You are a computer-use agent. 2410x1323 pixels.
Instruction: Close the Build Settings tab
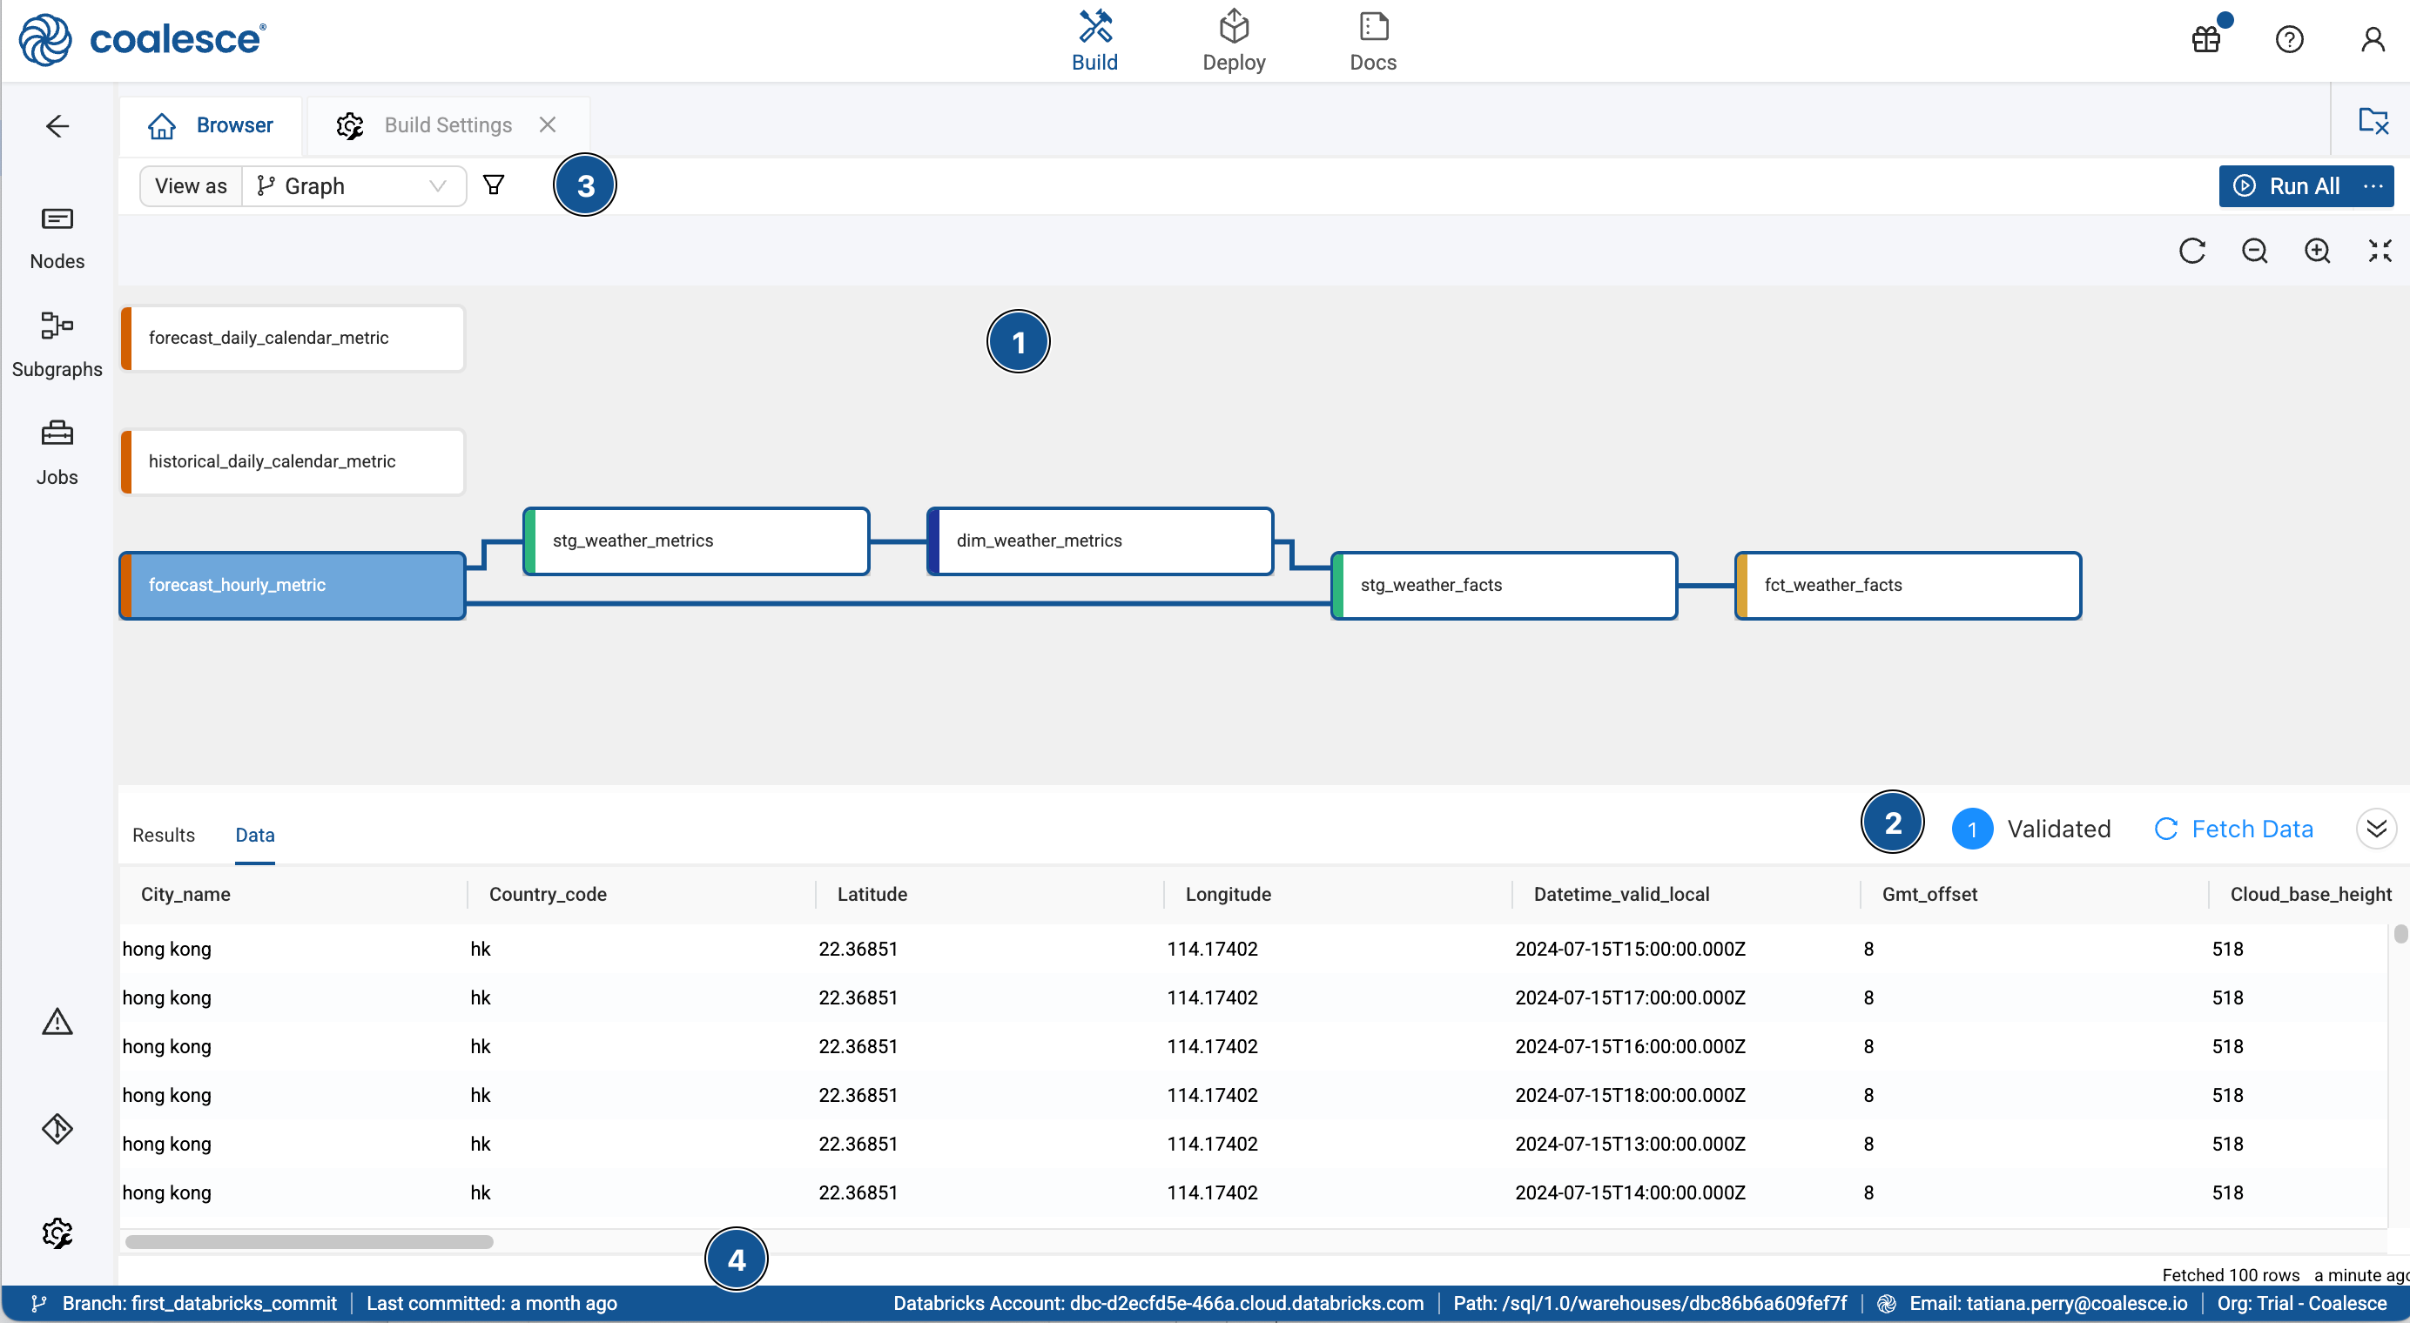549,124
